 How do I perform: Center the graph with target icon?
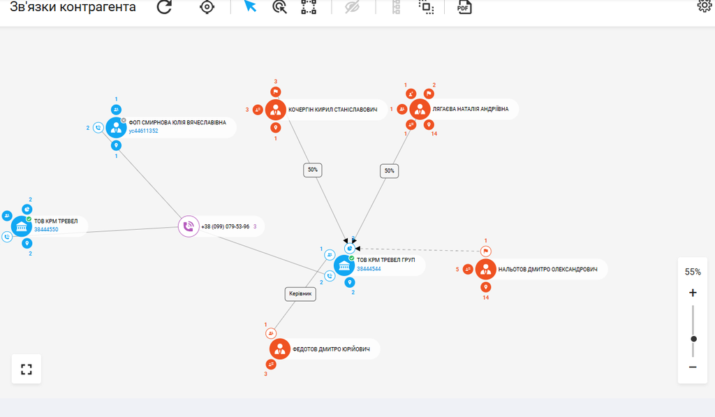(207, 8)
